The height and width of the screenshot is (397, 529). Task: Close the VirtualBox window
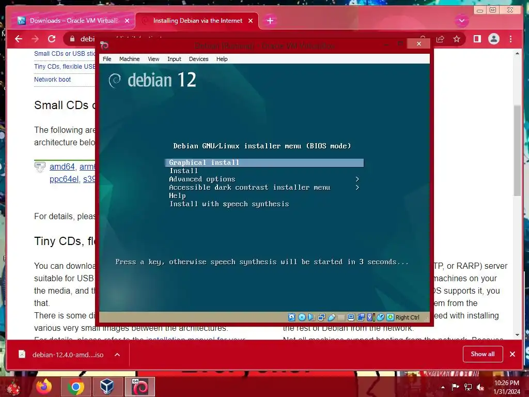[418, 43]
